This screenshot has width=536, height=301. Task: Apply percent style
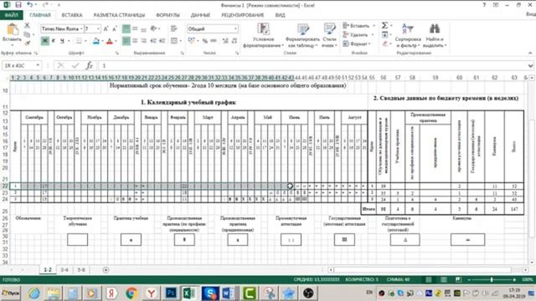point(204,41)
